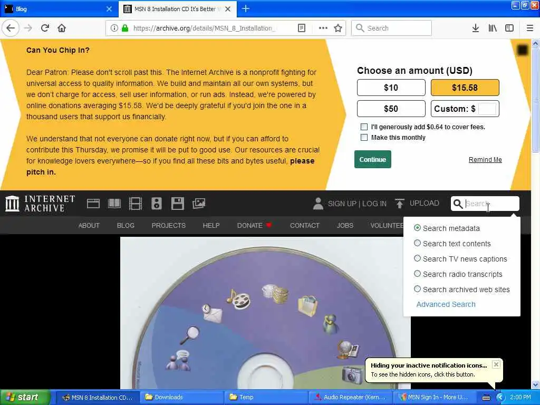This screenshot has width=540, height=405.
Task: Open the DONATE menu item
Action: coord(254,226)
